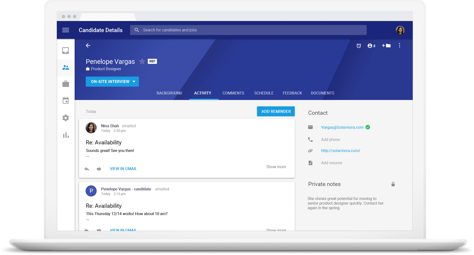Image resolution: width=474 pixels, height=255 pixels.
Task: Open the reports bar chart icon
Action: [x=65, y=135]
